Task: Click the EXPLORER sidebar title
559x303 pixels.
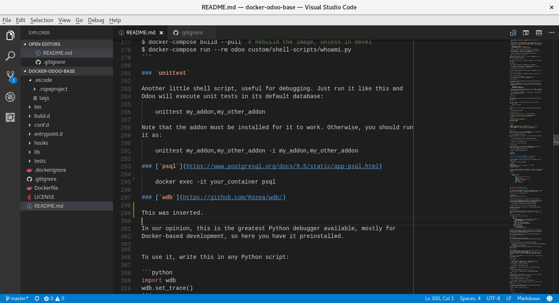Action: point(39,33)
